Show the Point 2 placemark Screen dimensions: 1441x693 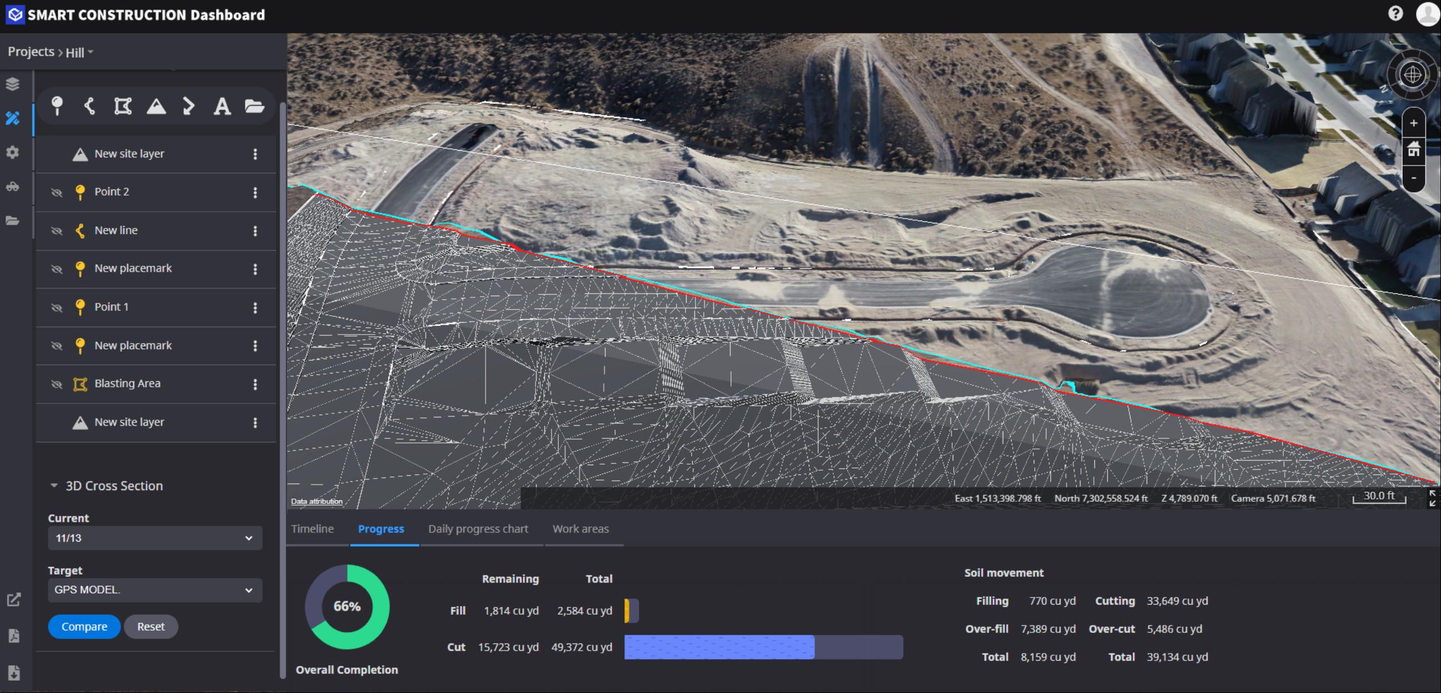tap(58, 192)
